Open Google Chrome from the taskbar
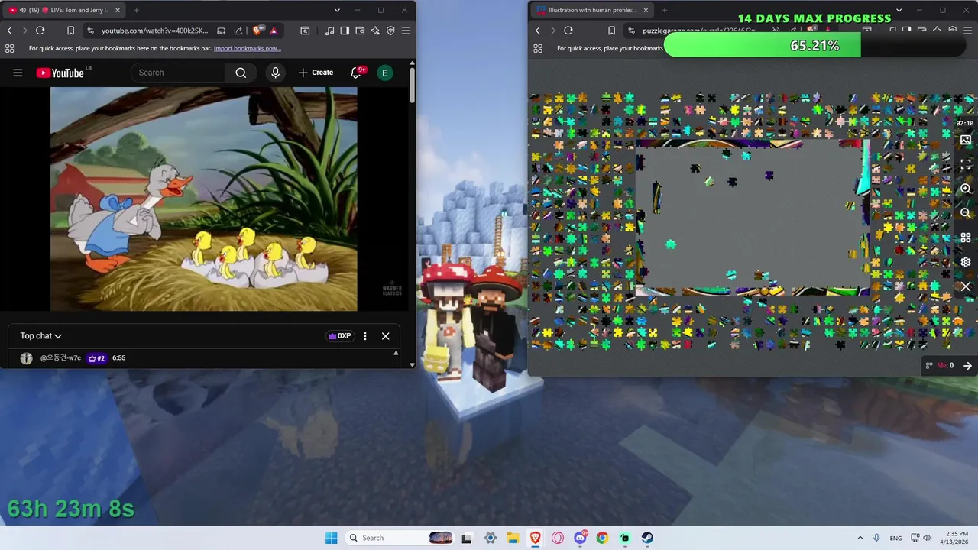The image size is (978, 550). coord(602,538)
